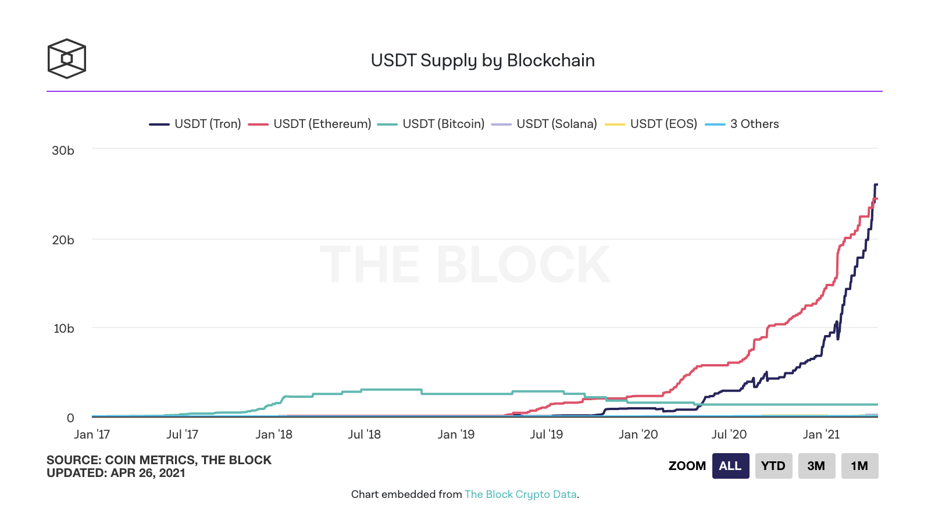The width and height of the screenshot is (942, 527).
Task: Toggle the USDT (Ethereum) legend series
Action: pos(309,124)
